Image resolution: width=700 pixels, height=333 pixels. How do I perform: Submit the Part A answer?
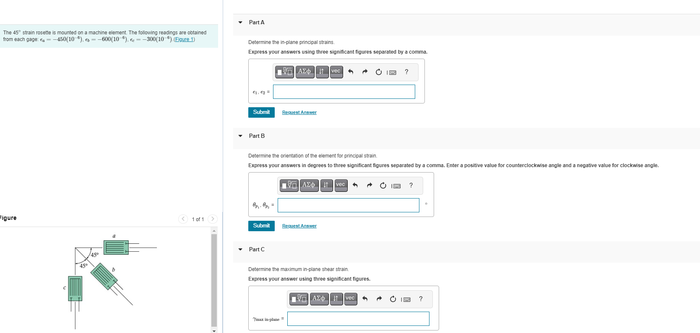click(261, 112)
